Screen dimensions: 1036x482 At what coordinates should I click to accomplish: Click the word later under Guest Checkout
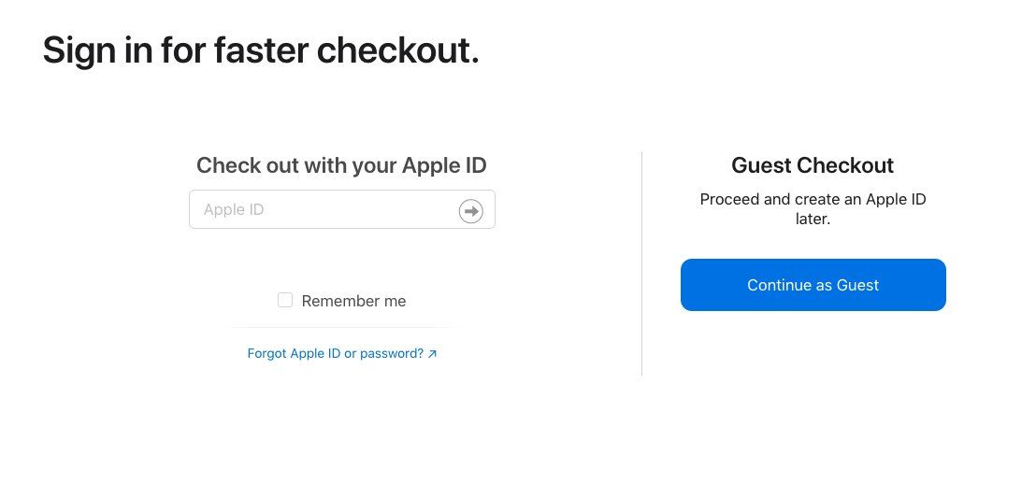pos(813,220)
